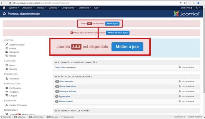
Task: Open the Test LWS site link
Action: pyautogui.click(x=187, y=8)
